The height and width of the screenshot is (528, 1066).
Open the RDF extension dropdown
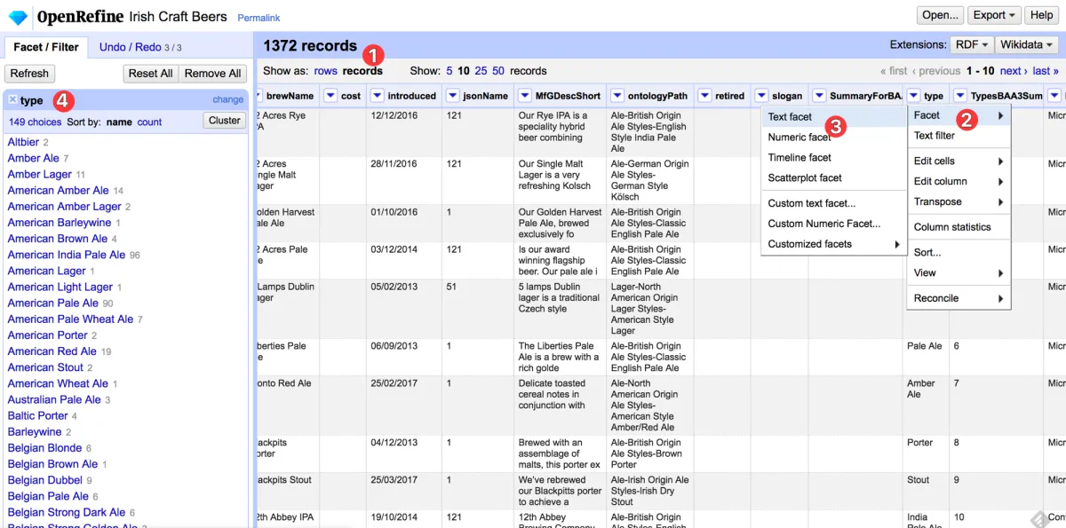(970, 44)
